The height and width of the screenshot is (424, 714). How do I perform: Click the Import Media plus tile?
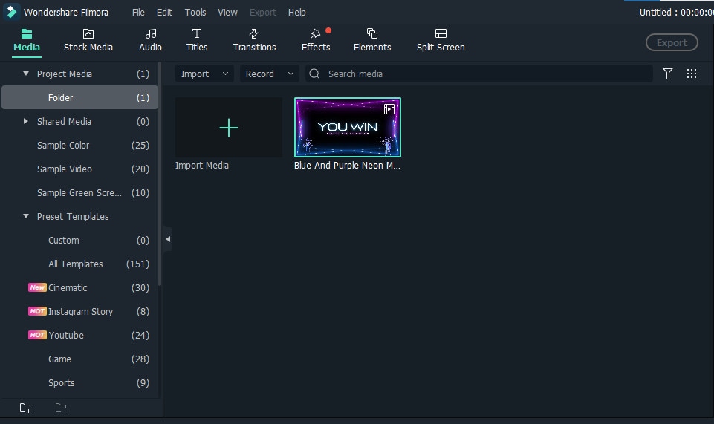pos(229,128)
